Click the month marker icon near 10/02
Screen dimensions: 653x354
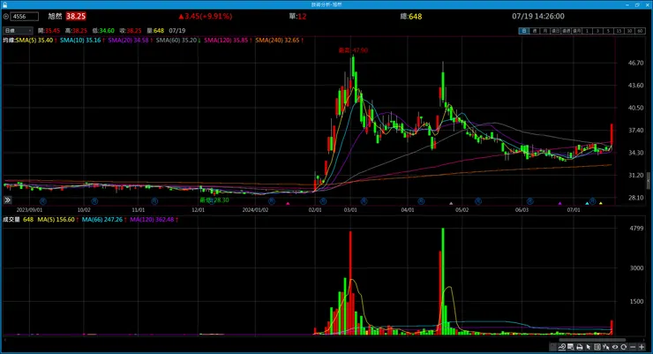94,201
